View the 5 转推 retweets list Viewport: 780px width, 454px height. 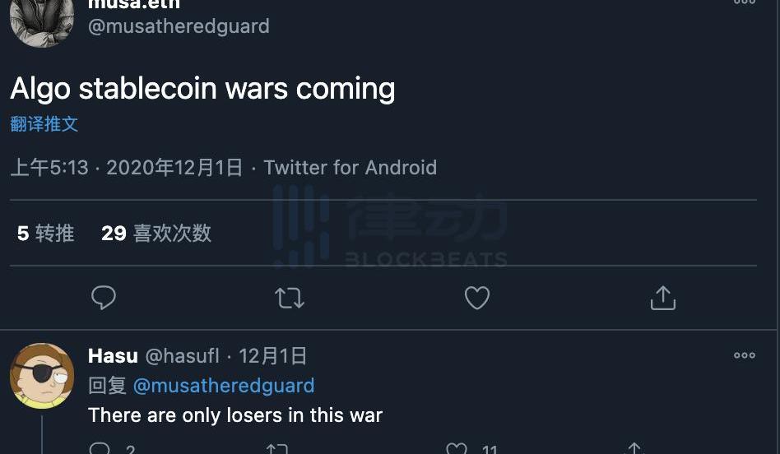pyautogui.click(x=45, y=234)
